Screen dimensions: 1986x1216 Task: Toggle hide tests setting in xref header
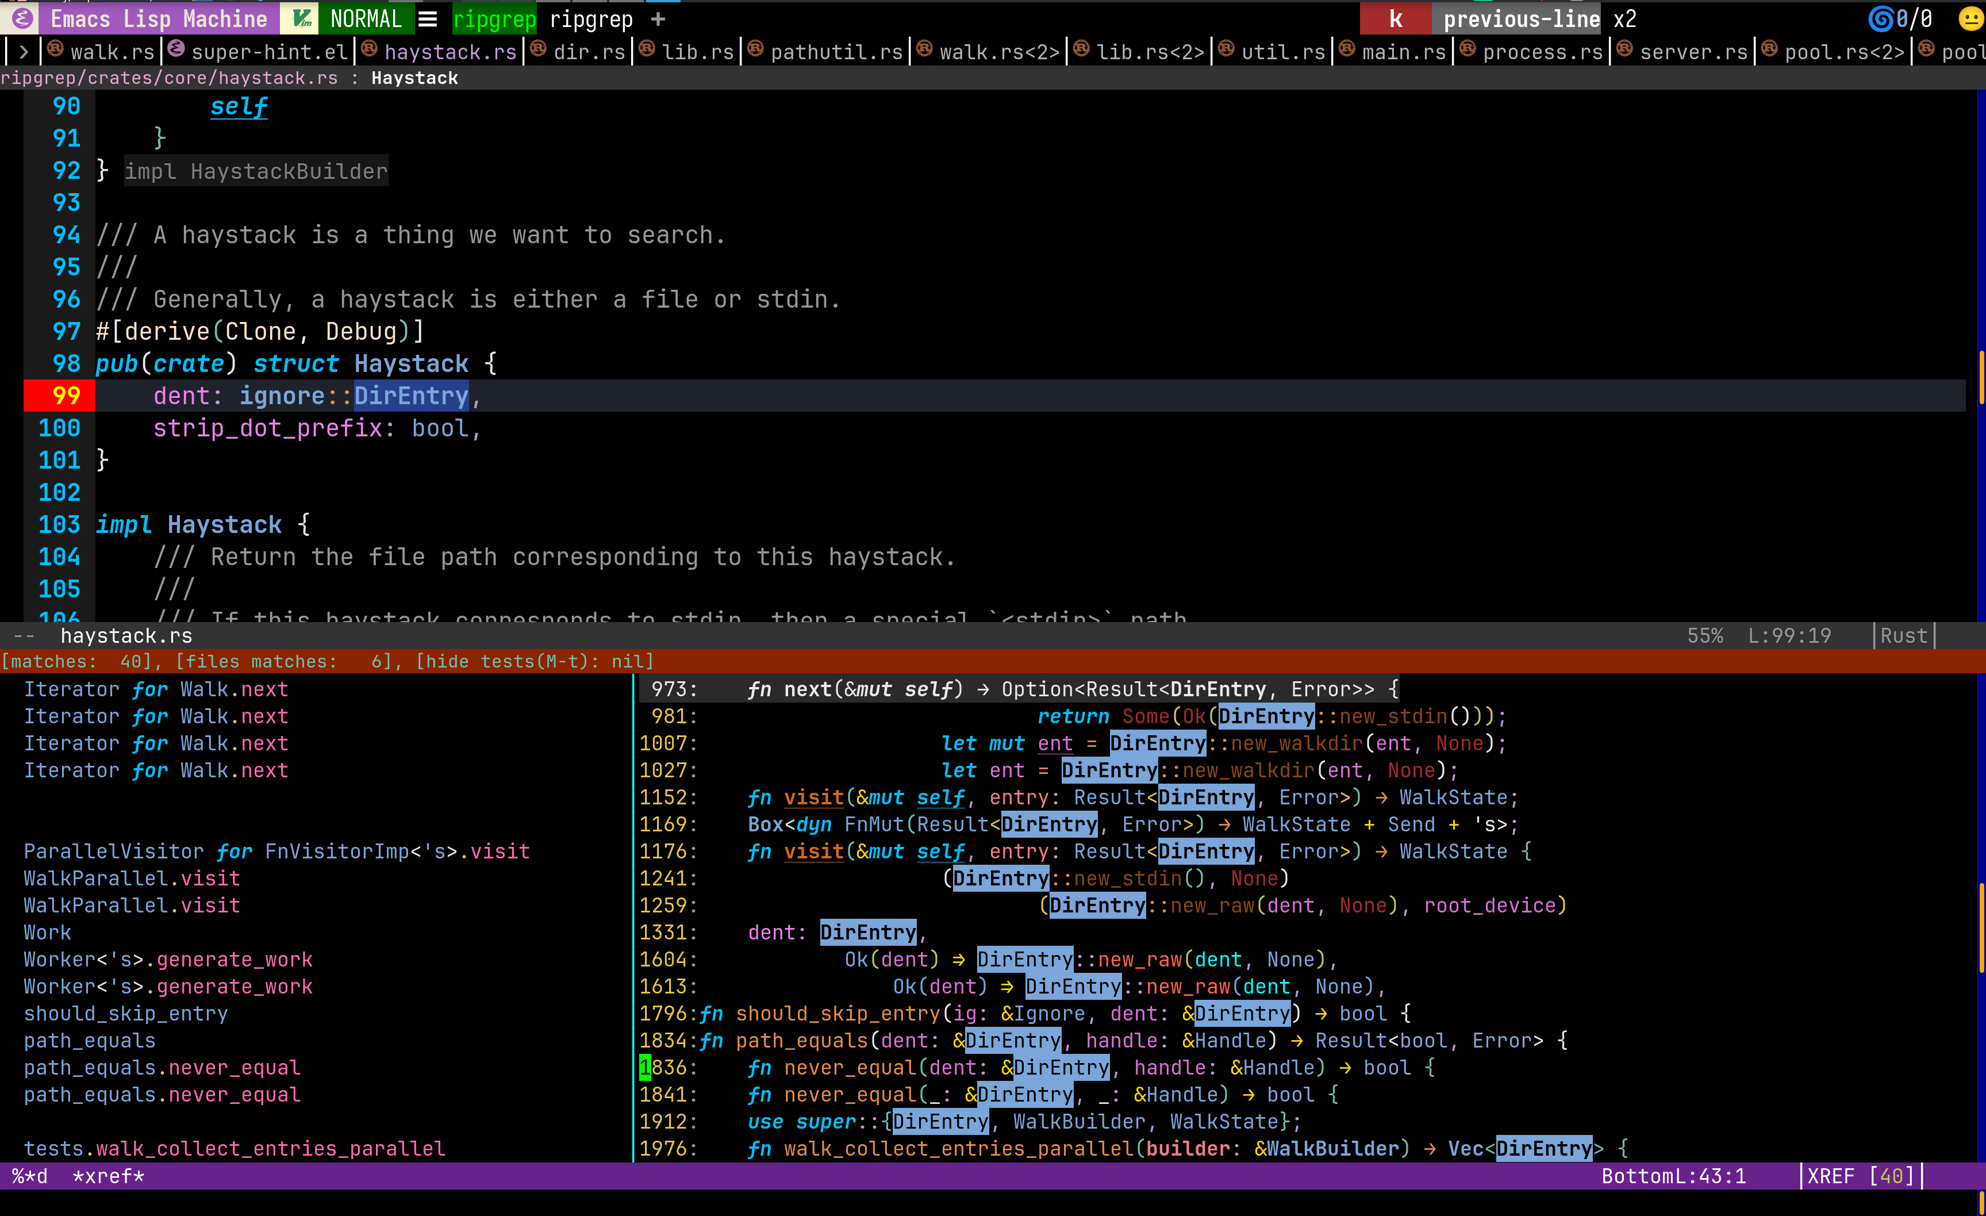535,661
